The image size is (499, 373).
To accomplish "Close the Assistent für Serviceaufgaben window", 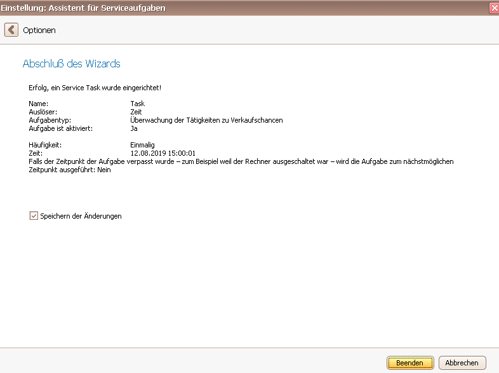I will coord(494,8).
